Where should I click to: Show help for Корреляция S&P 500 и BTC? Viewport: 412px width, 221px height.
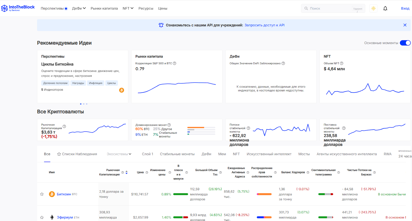(175, 63)
